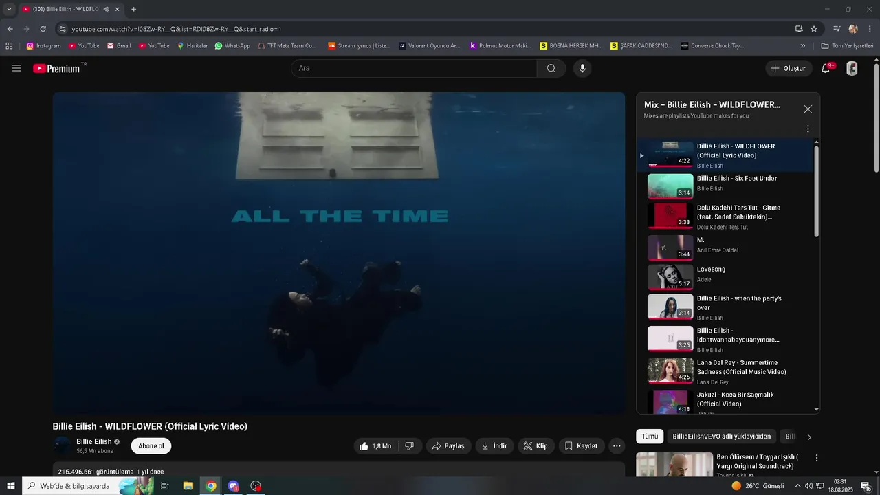Bookmark this page with the star
The image size is (880, 495).
point(814,29)
